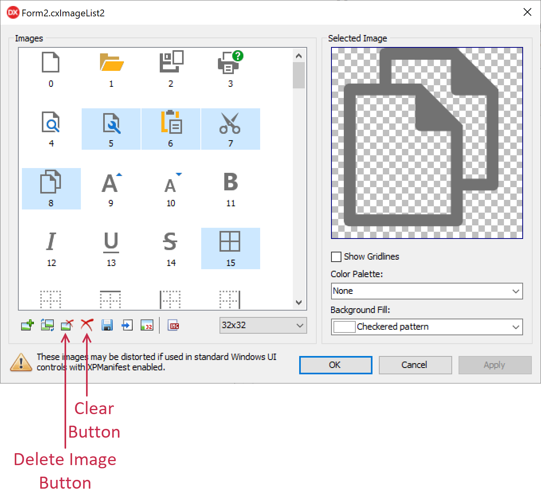This screenshot has width=541, height=489.
Task: Click the red IMG toolbar icon
Action: click(174, 325)
